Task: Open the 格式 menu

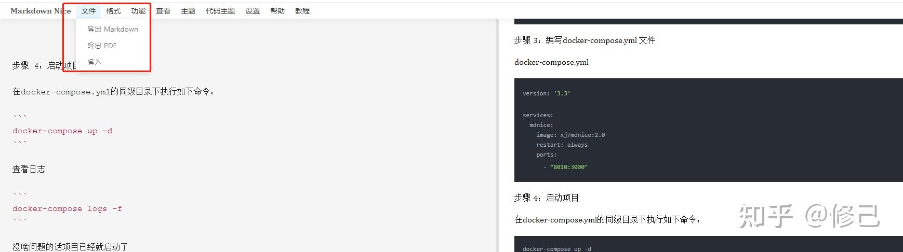Action: coord(113,11)
